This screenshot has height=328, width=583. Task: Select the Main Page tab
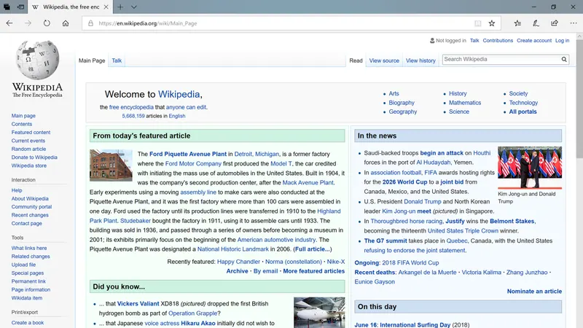pyautogui.click(x=92, y=60)
